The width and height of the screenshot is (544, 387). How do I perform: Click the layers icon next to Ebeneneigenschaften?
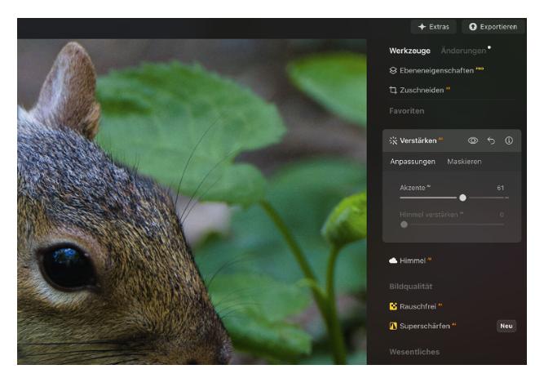(x=393, y=70)
